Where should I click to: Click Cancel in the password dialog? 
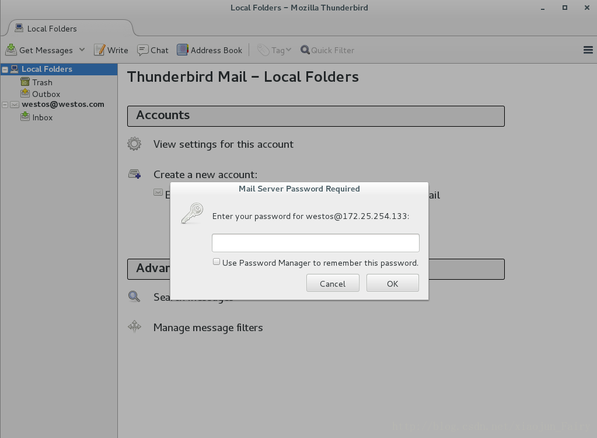[333, 283]
